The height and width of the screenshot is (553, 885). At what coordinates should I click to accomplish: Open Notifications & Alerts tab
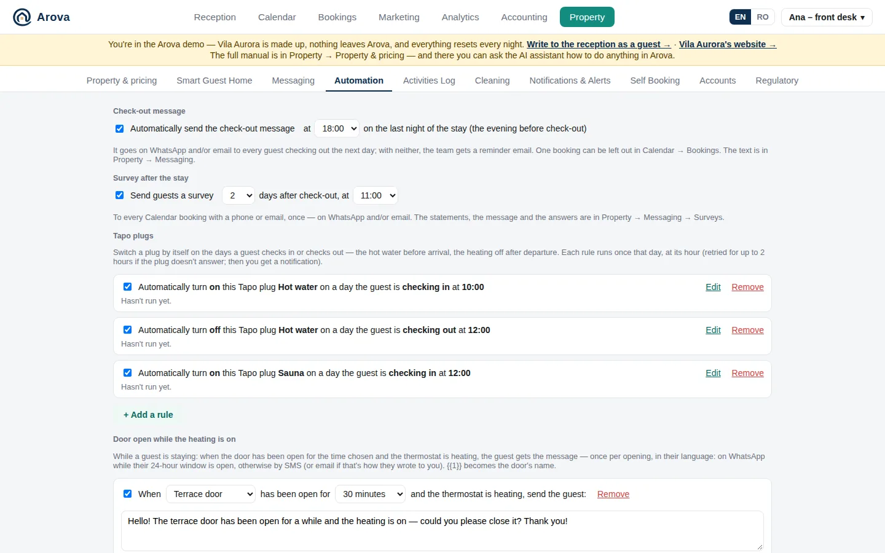[570, 80]
